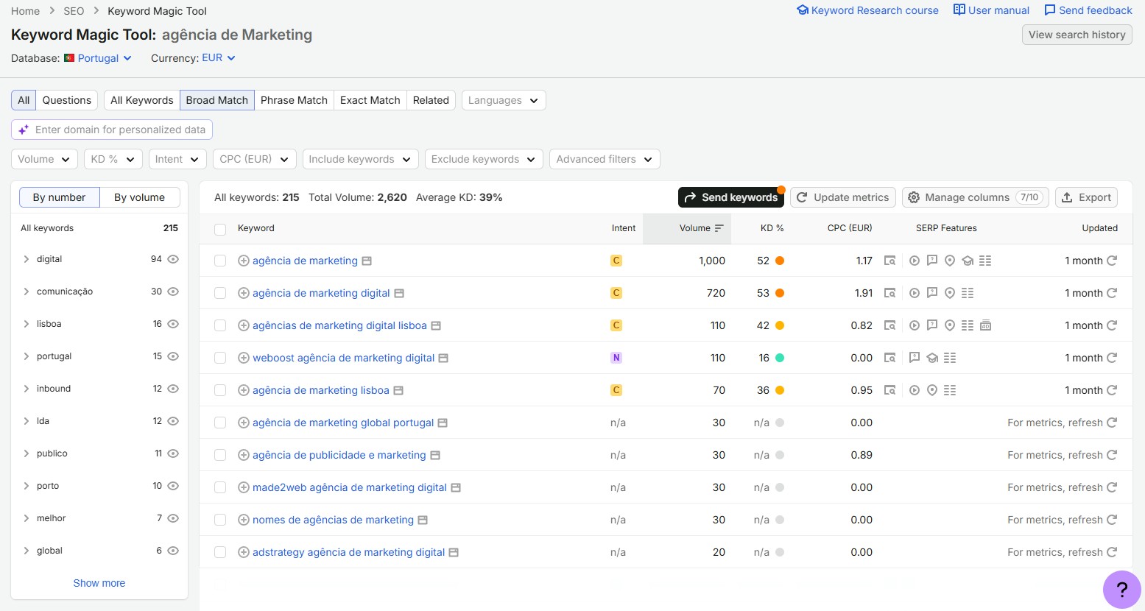Image resolution: width=1145 pixels, height=611 pixels.
Task: Click local pack pin icon for 'agência de marketing lisboa'
Action: [x=932, y=390]
